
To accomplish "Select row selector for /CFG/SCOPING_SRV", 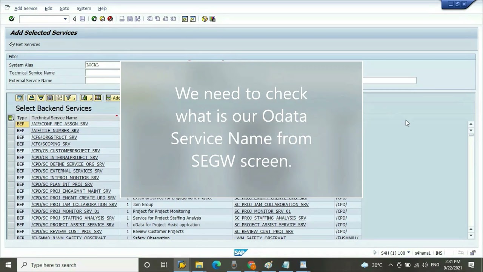I will 11,144.
